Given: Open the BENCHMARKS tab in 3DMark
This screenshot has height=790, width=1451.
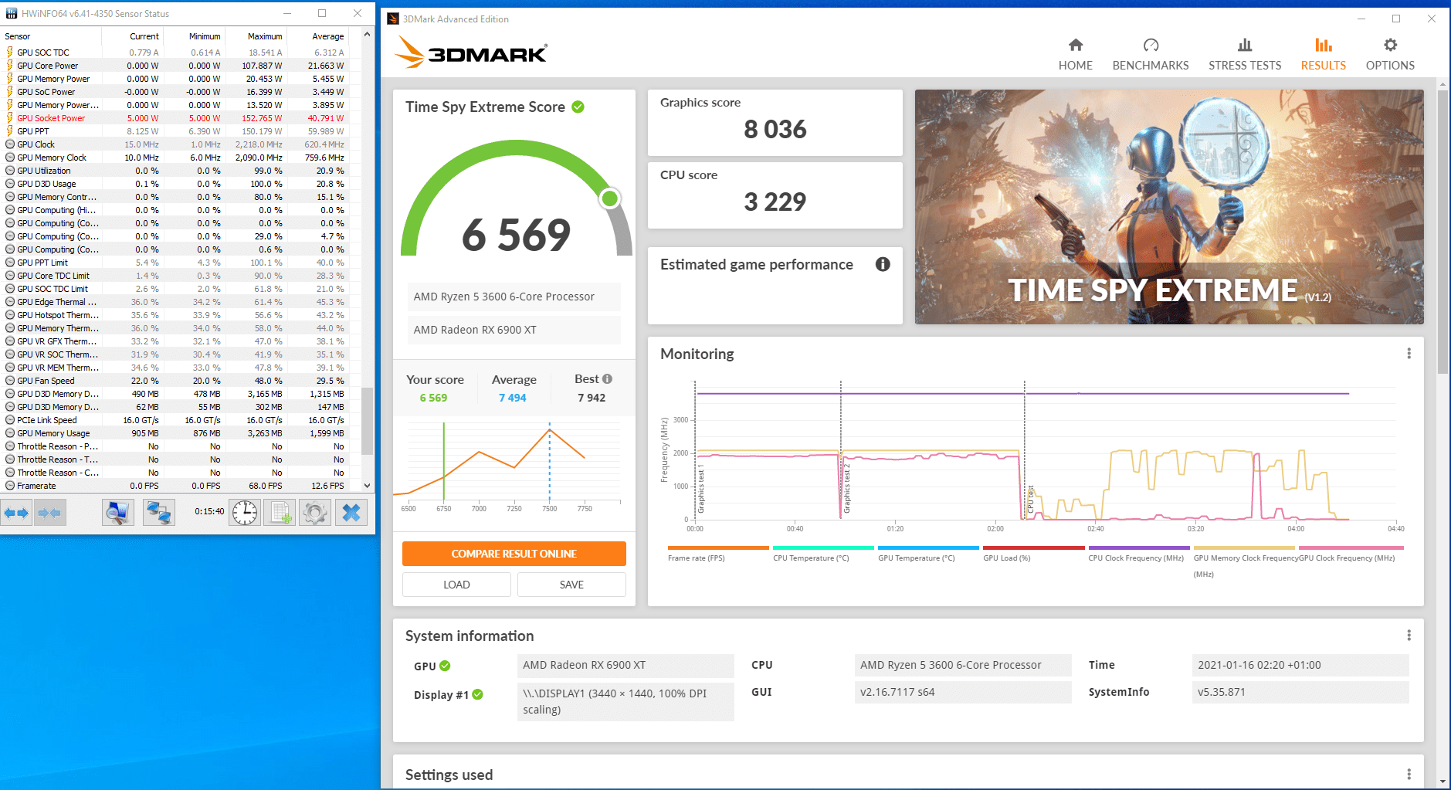Looking at the screenshot, I should (1151, 54).
